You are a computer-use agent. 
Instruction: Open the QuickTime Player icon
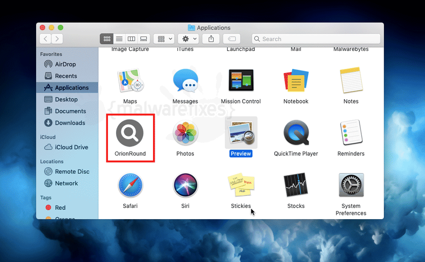(x=296, y=133)
